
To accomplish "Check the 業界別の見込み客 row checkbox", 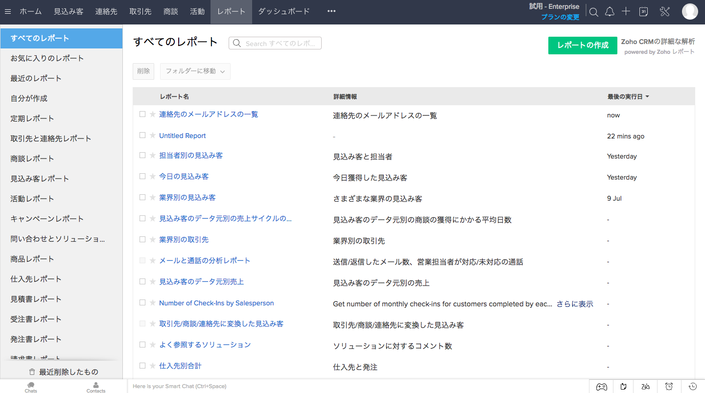I will click(x=142, y=197).
